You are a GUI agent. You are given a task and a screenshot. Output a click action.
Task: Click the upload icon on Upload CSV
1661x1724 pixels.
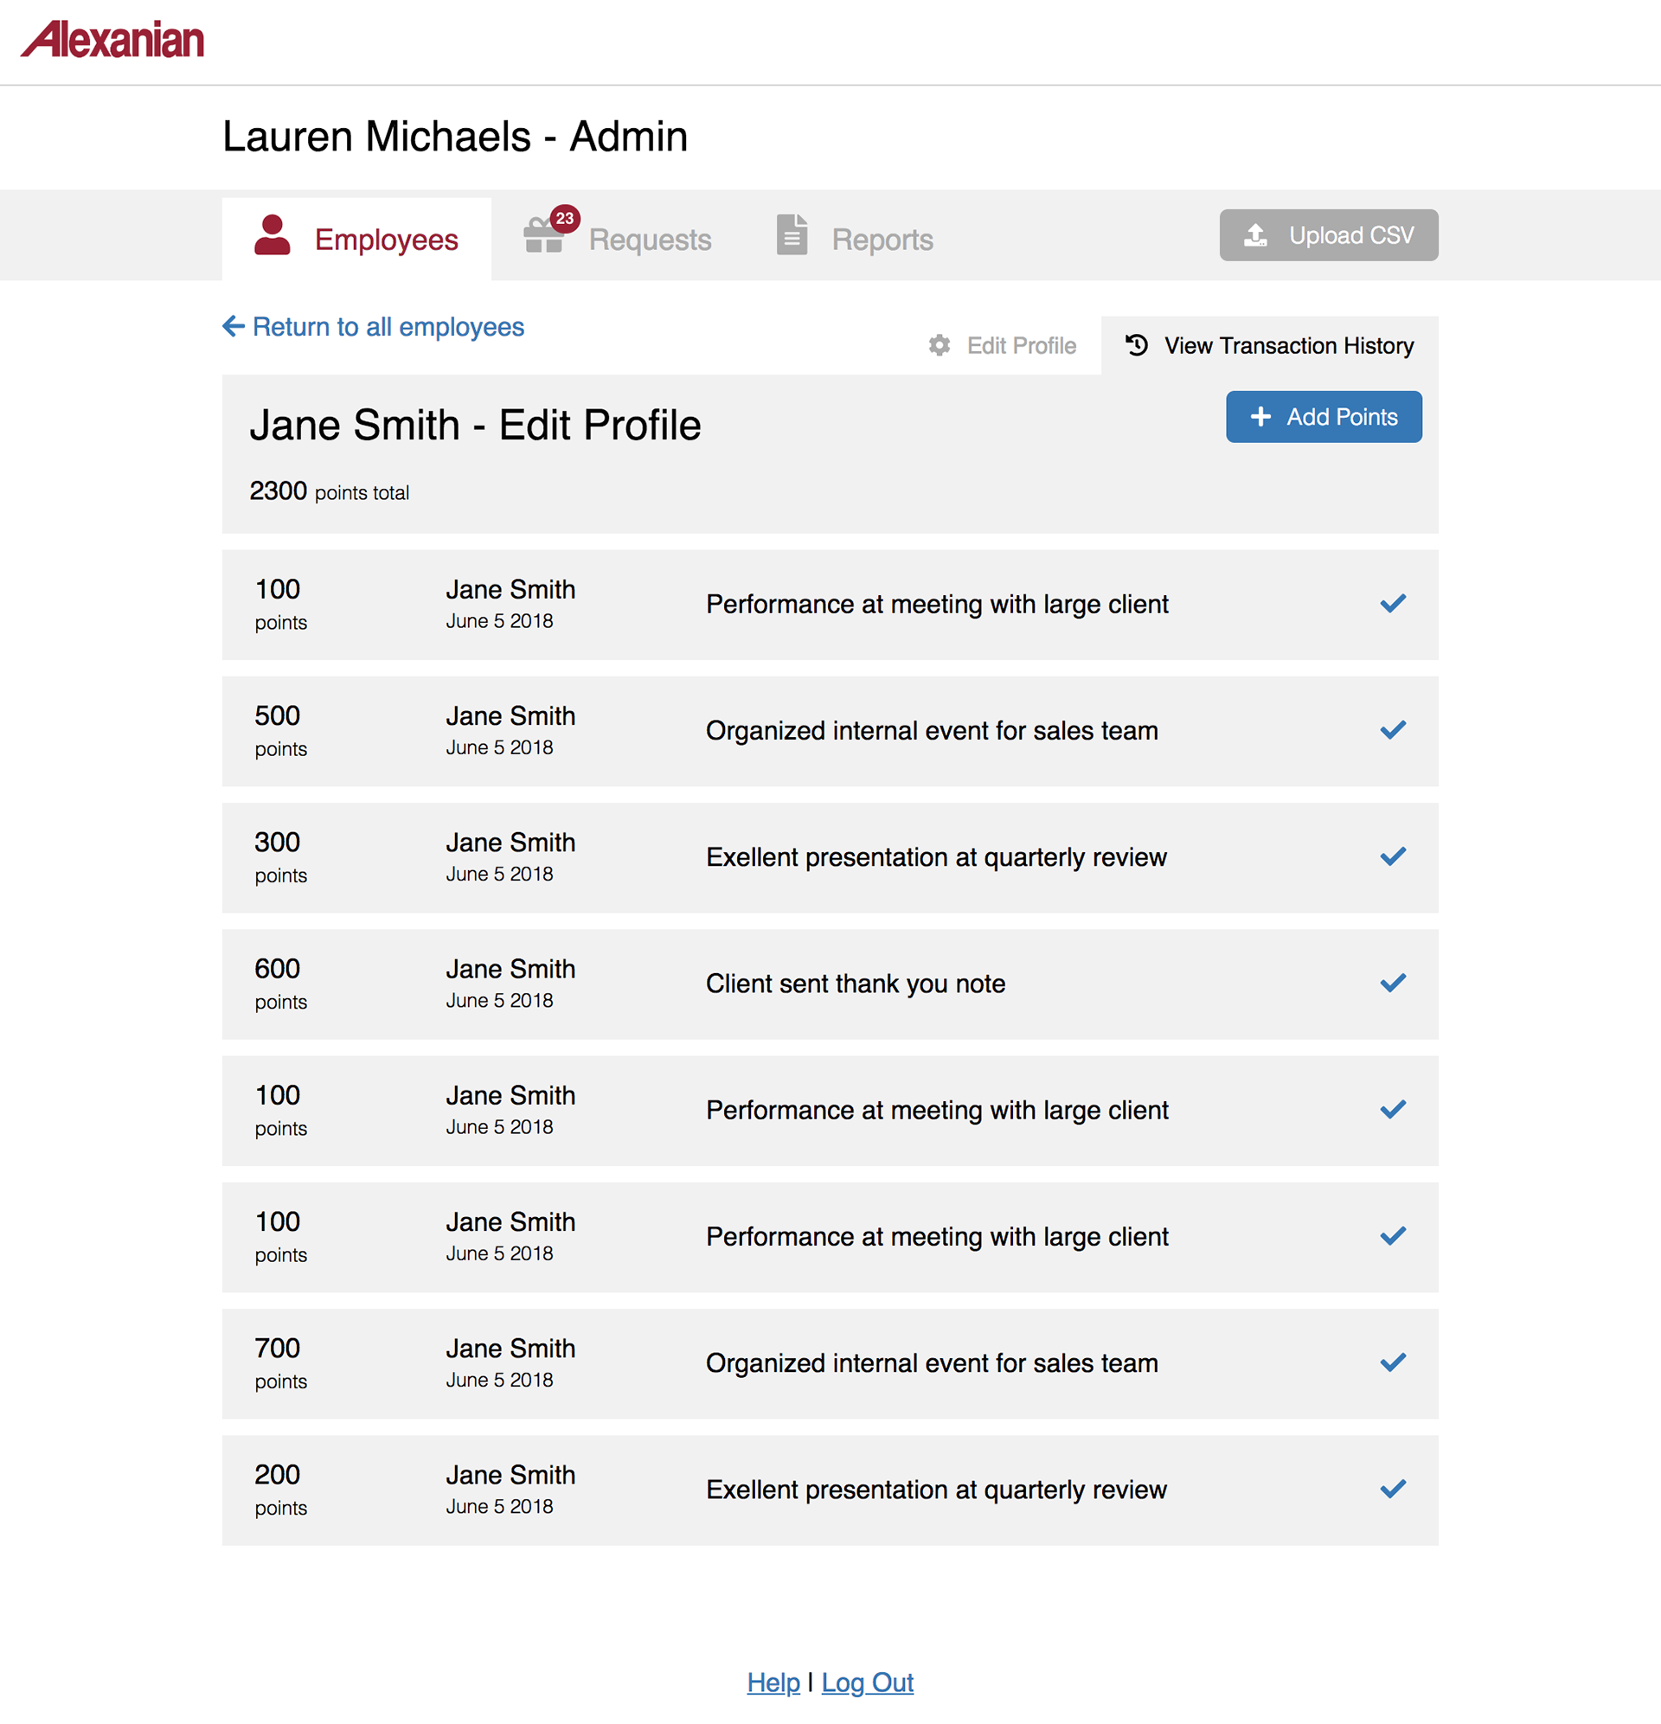tap(1255, 234)
